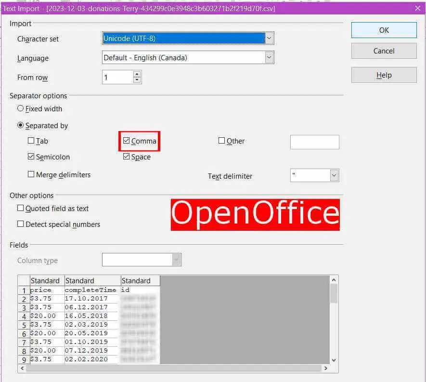
Task: Uncheck the Semicolon separator checkbox
Action: pyautogui.click(x=31, y=157)
